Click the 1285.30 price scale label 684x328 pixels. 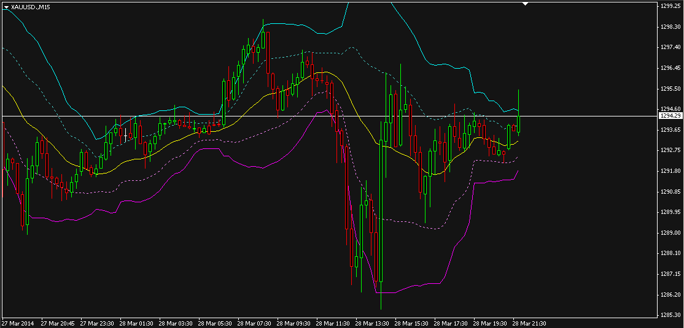(x=670, y=315)
